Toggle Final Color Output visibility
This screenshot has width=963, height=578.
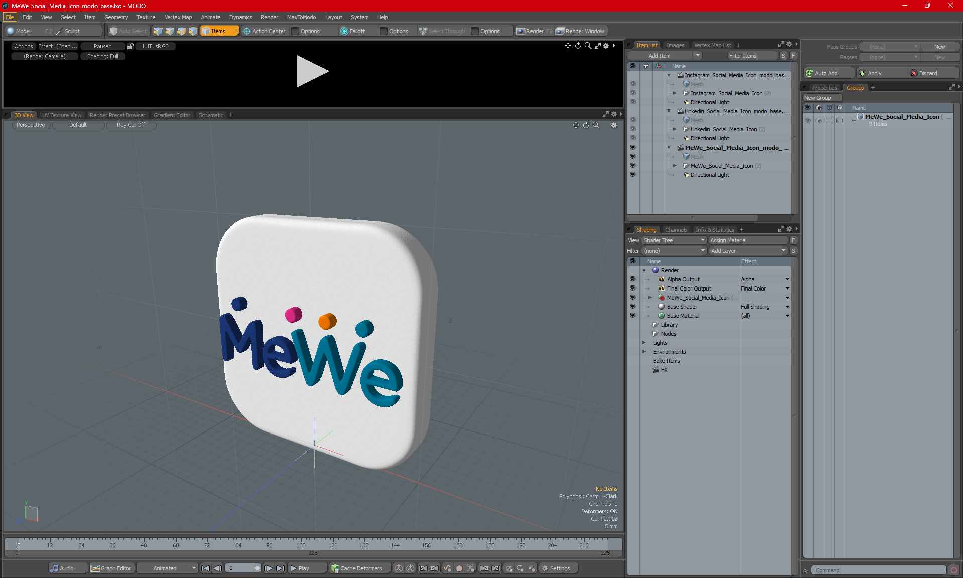click(633, 288)
